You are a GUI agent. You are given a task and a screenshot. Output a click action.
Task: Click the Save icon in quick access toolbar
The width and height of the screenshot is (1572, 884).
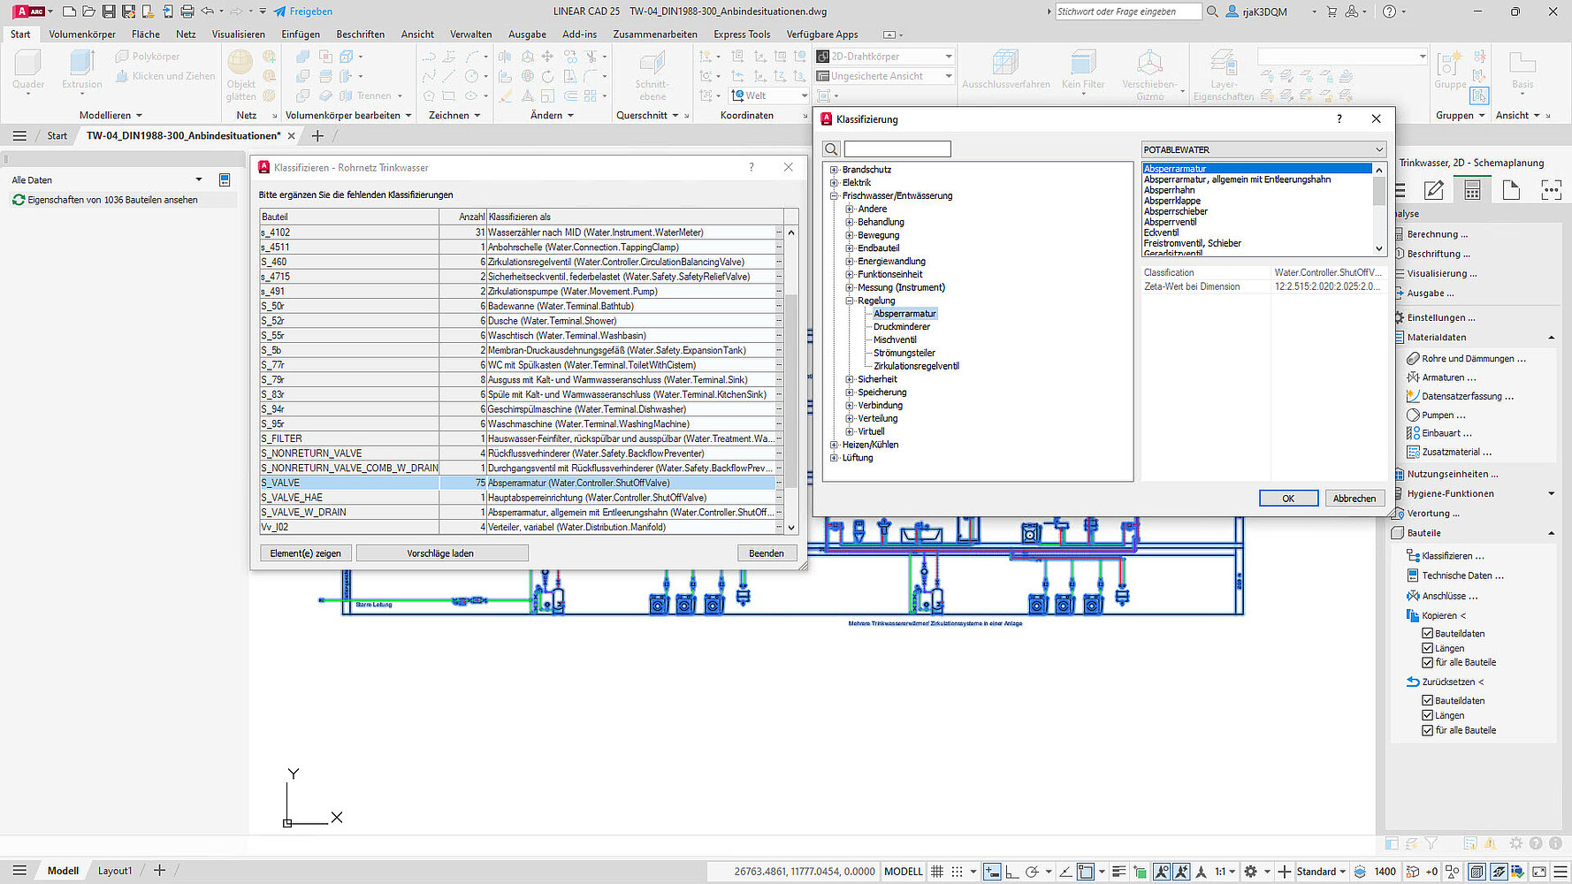coord(109,11)
